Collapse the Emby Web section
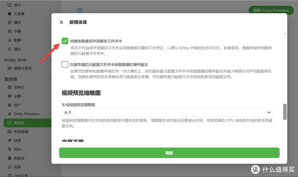Screen dimensions: 298x177 (x=51, y=60)
